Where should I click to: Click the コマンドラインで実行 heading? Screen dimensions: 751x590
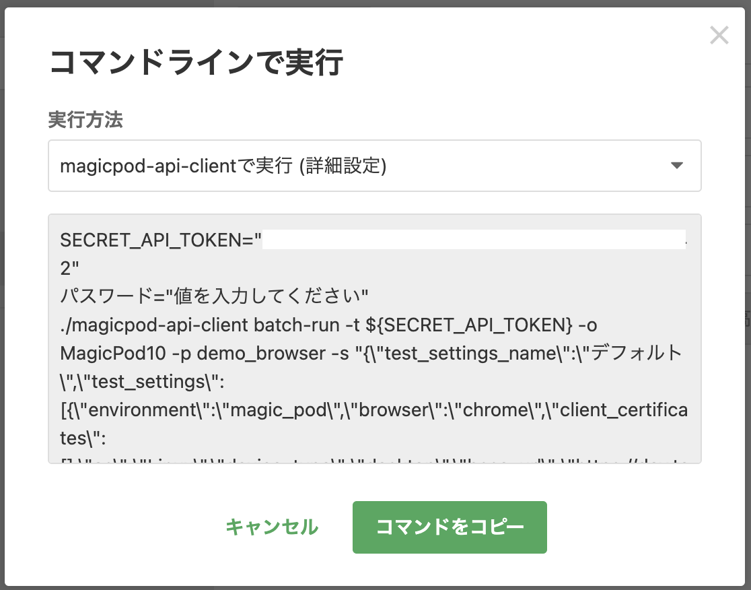point(196,63)
